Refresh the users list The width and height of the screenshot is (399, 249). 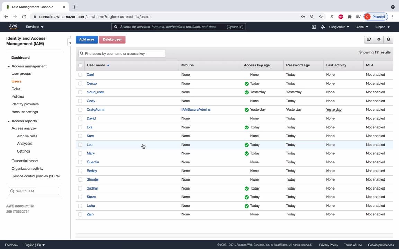[369, 39]
